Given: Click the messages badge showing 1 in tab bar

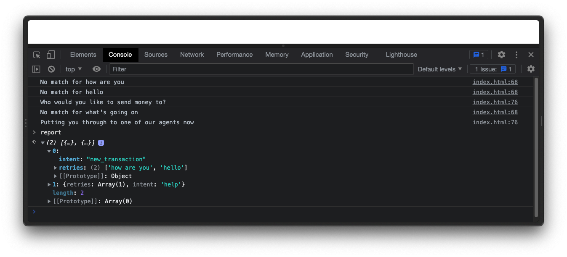Looking at the screenshot, I should [x=479, y=55].
